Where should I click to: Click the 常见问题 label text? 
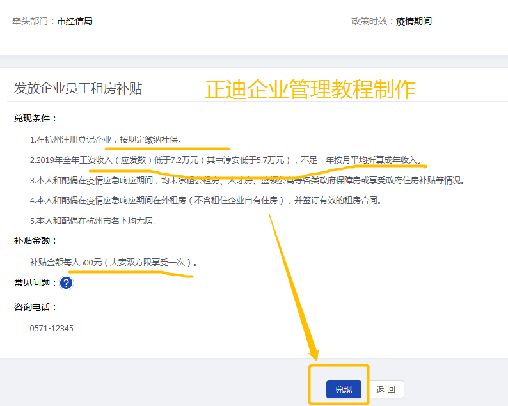click(35, 283)
